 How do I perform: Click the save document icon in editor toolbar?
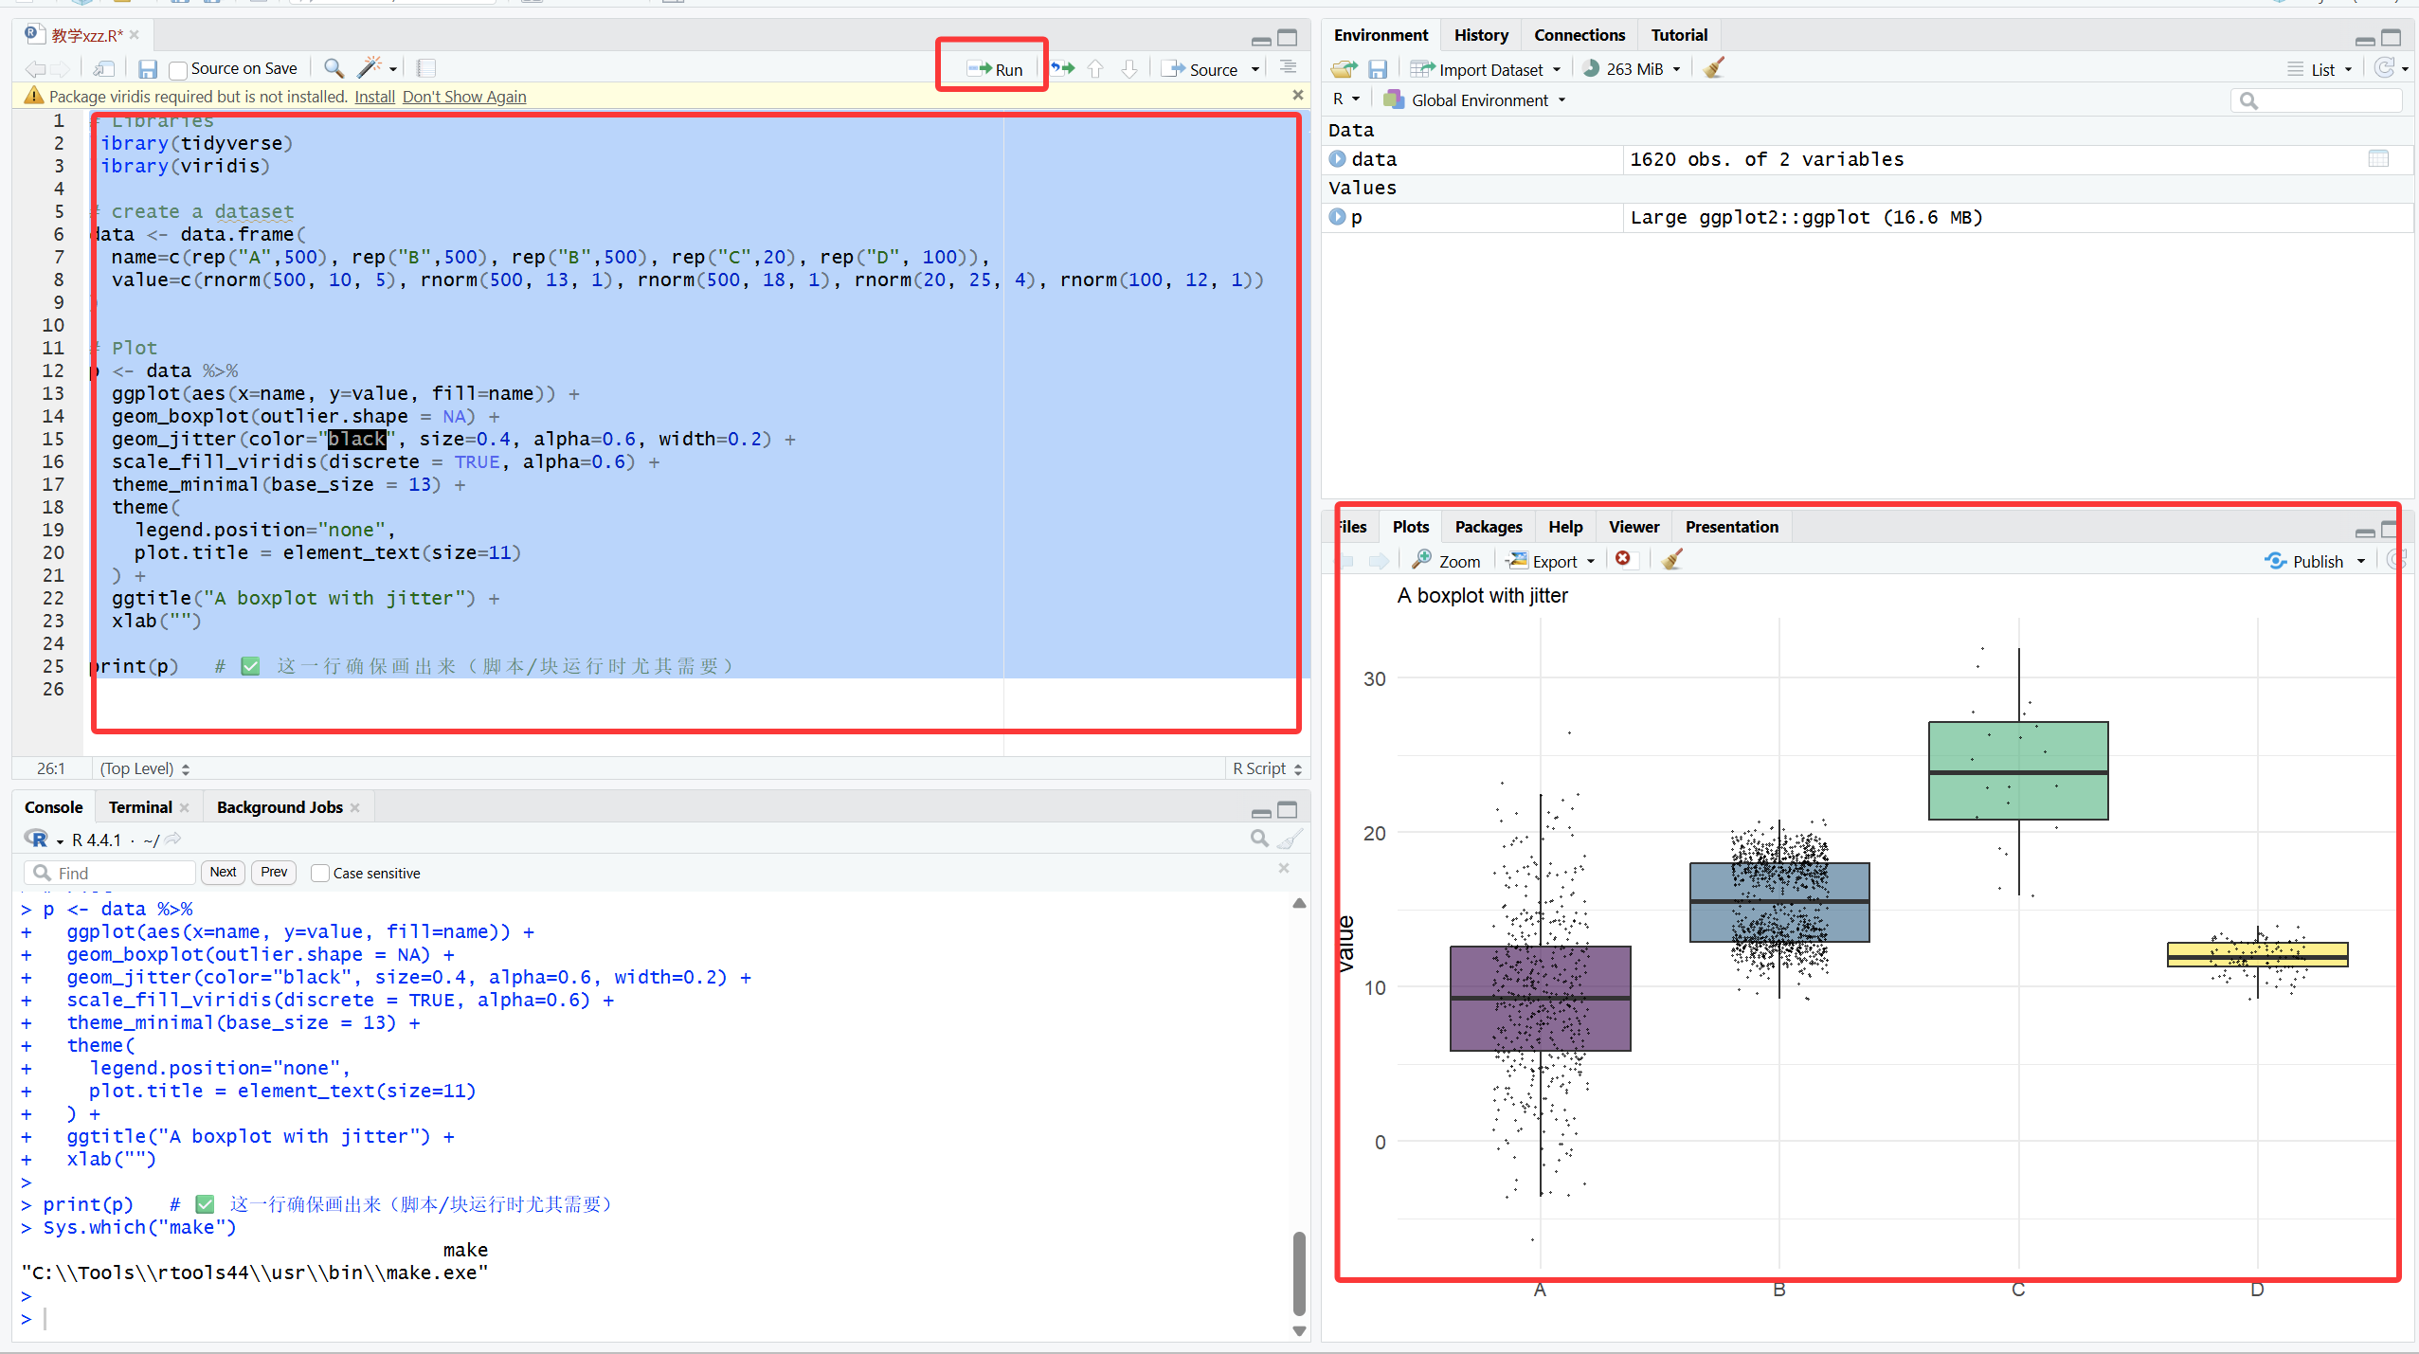tap(147, 69)
